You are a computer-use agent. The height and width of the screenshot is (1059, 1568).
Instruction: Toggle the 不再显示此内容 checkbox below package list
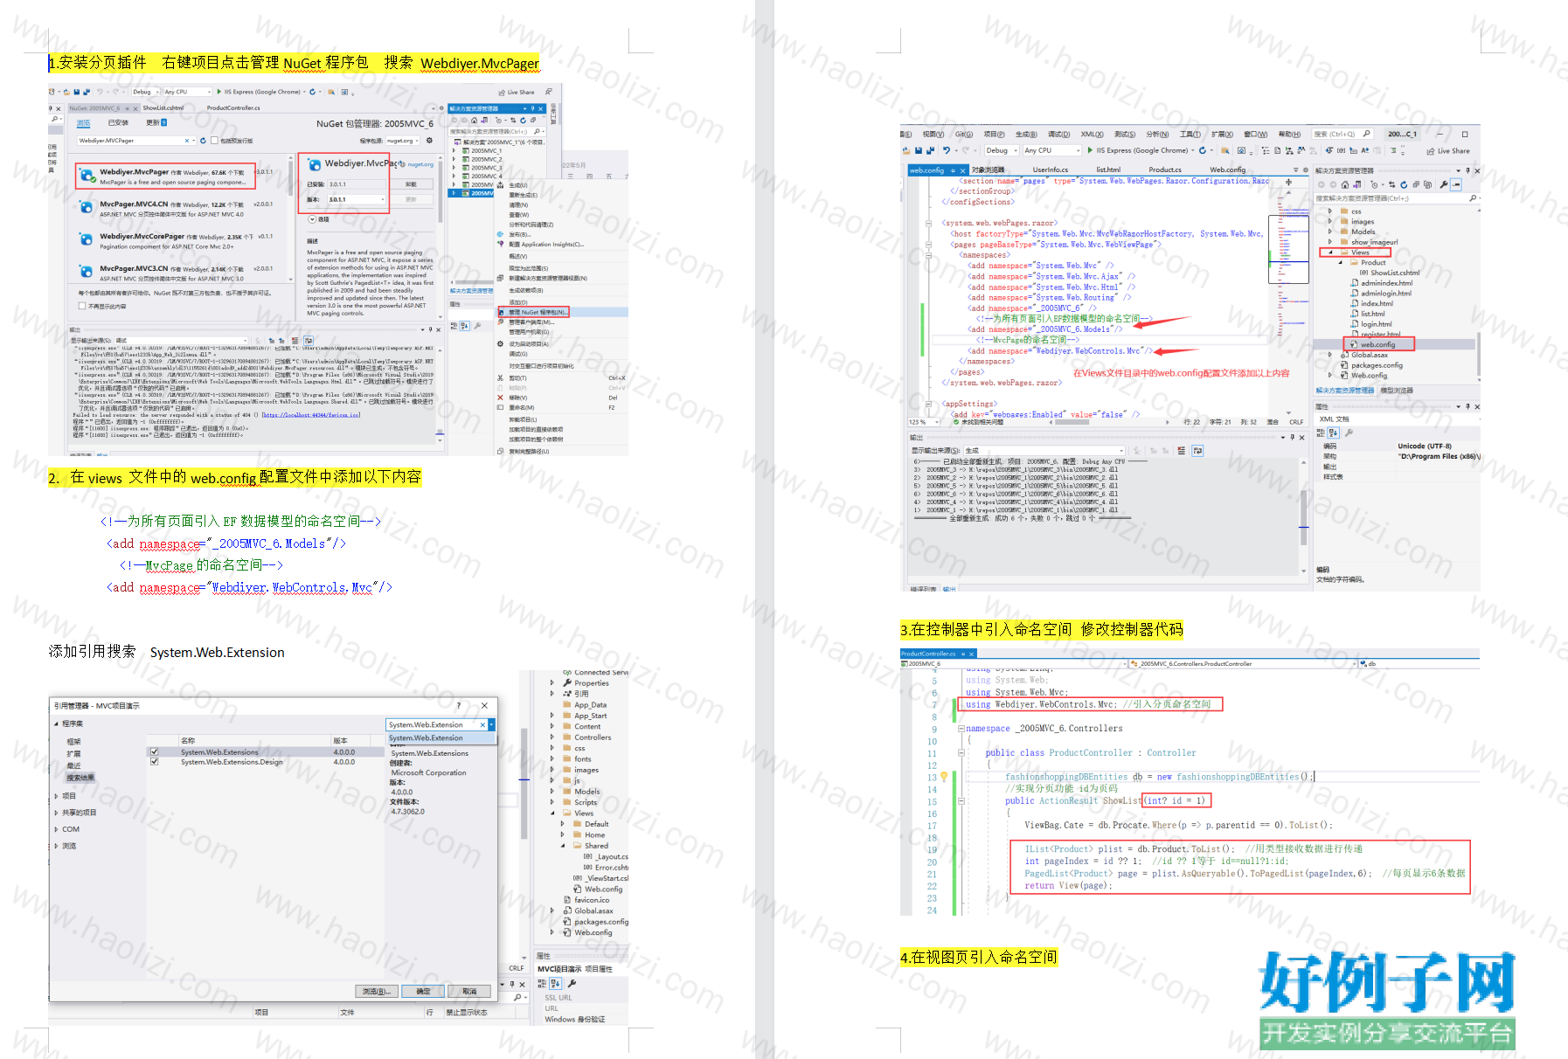[x=82, y=306]
